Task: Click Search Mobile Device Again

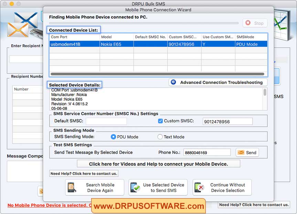Action: pyautogui.click(x=95, y=188)
